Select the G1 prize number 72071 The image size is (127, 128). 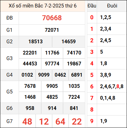tap(52, 30)
